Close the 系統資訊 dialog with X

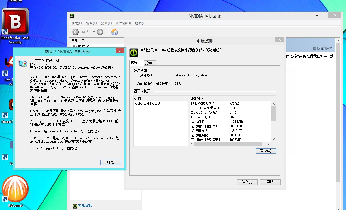tap(279, 40)
